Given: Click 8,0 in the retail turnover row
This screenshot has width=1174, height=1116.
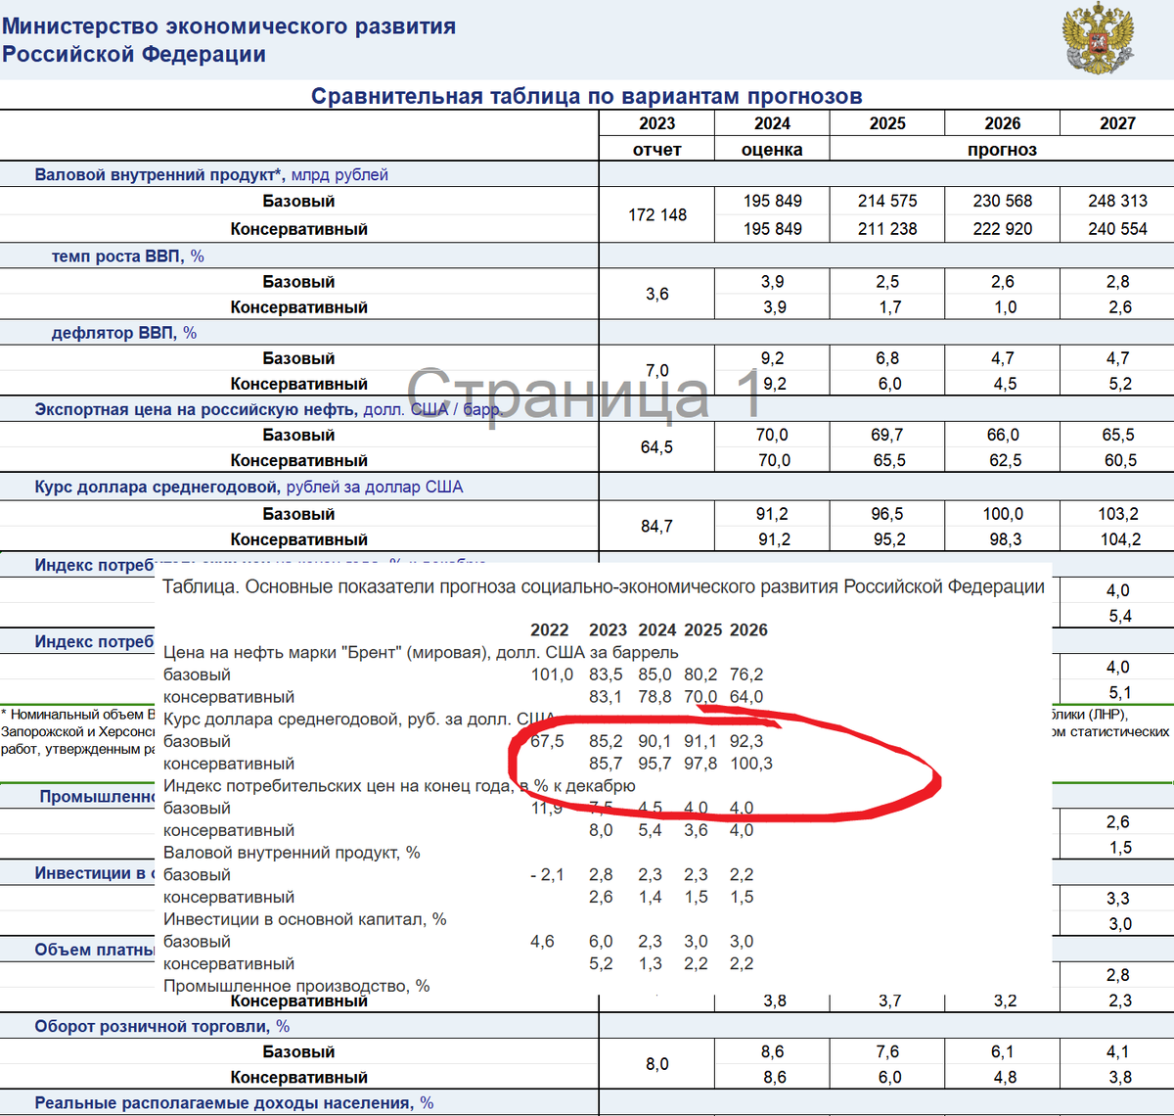Looking at the screenshot, I should (x=657, y=1064).
